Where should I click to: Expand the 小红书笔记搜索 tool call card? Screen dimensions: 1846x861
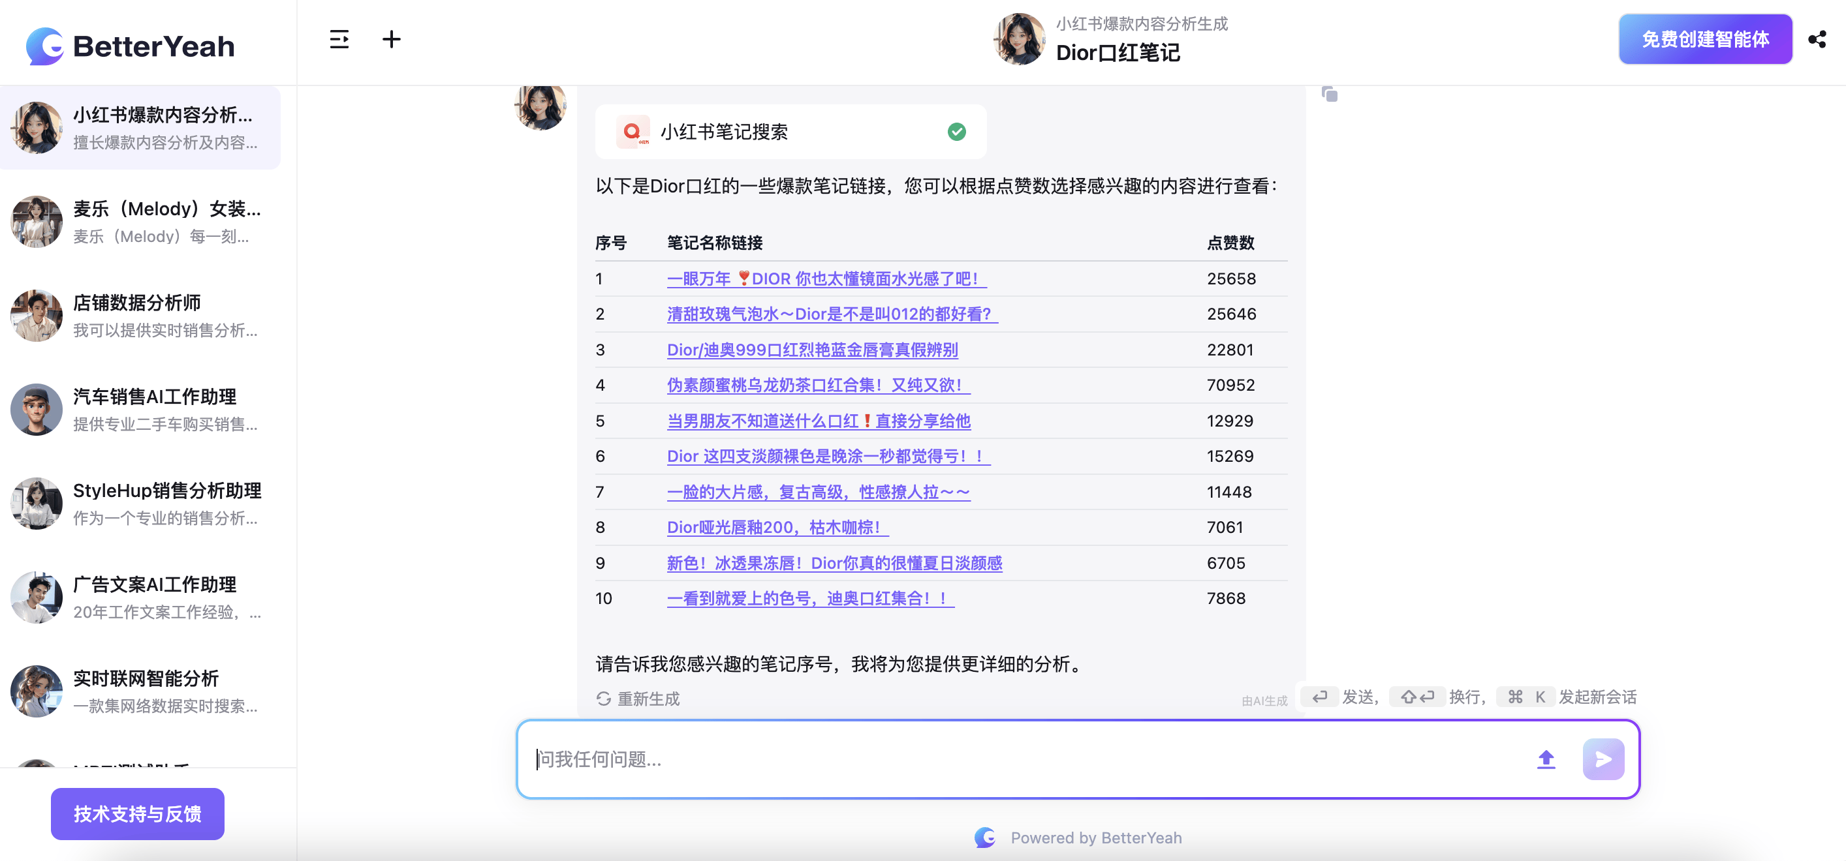(x=790, y=132)
